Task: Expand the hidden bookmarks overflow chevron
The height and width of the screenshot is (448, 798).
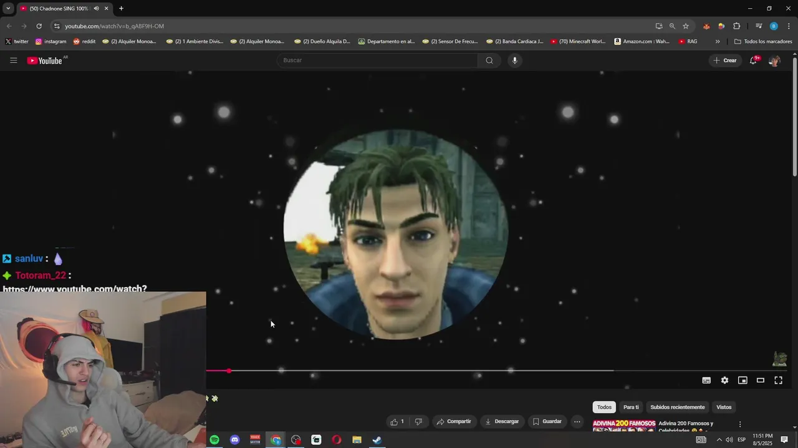Action: [x=718, y=42]
